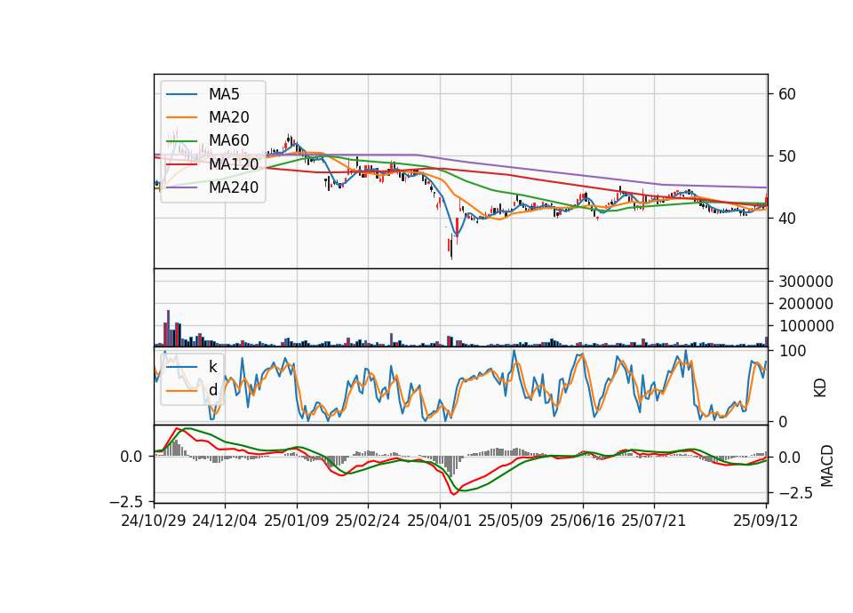
Task: Click the green MA60 legend line sample
Action: coord(181,141)
